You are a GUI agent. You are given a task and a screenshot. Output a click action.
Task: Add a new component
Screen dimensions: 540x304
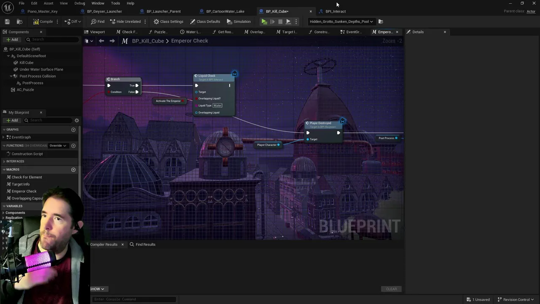[x=12, y=40]
